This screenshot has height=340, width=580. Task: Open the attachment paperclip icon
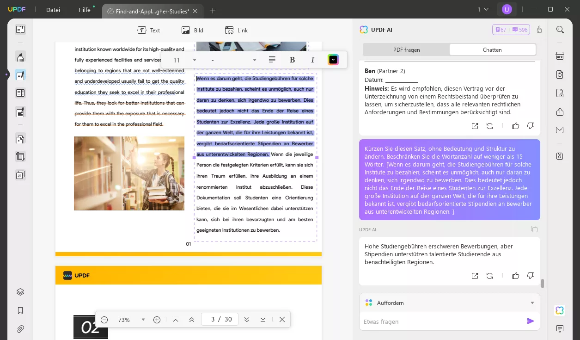(x=20, y=329)
